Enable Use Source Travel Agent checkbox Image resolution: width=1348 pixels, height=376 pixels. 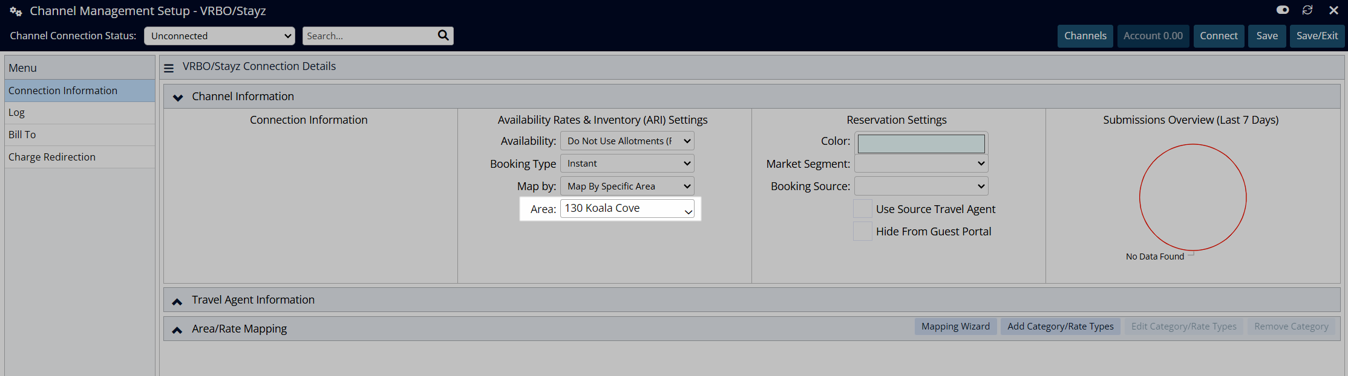863,209
